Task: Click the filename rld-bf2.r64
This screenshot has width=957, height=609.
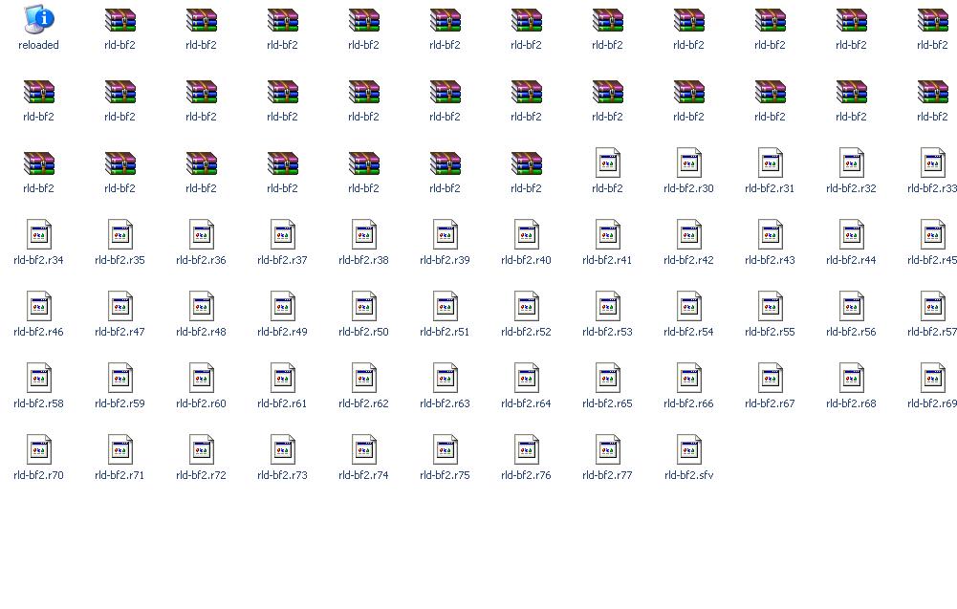Action: point(526,403)
